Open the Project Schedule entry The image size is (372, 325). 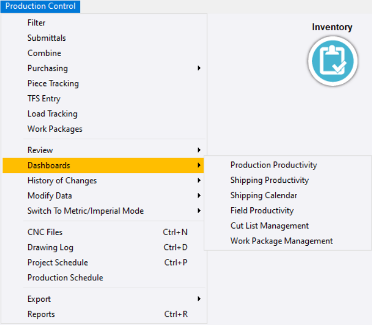click(x=58, y=263)
